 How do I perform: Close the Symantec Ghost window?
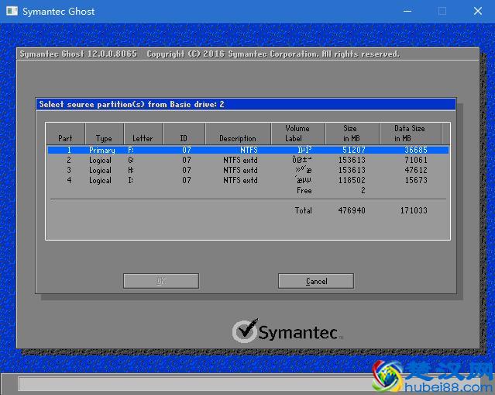click(x=477, y=11)
